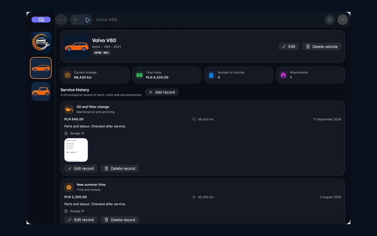Select the highlighted orange wagon in sidebar

[x=41, y=68]
